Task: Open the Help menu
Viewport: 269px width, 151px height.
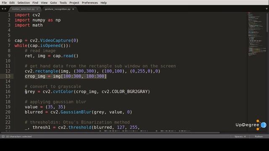Action: click(x=103, y=3)
